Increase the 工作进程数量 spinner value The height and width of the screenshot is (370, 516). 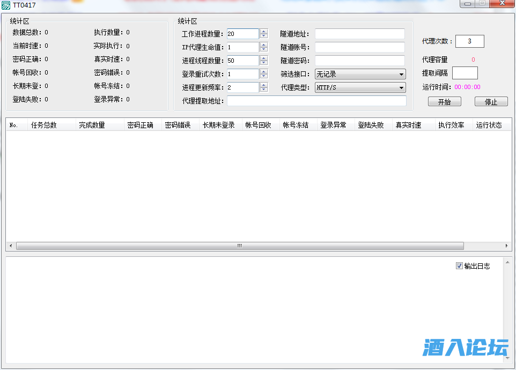pyautogui.click(x=263, y=31)
